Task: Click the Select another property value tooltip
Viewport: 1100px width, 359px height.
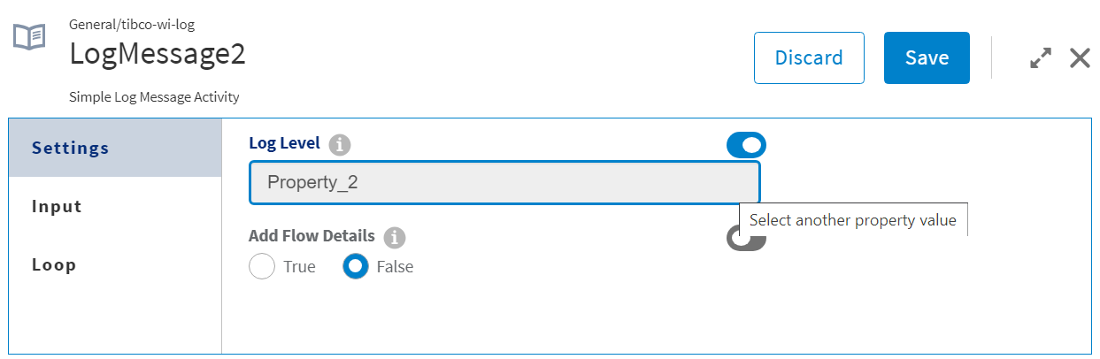Action: (x=852, y=220)
